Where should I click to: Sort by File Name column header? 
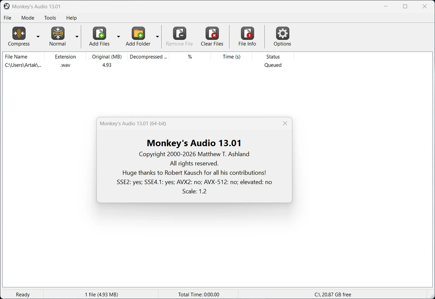click(24, 57)
